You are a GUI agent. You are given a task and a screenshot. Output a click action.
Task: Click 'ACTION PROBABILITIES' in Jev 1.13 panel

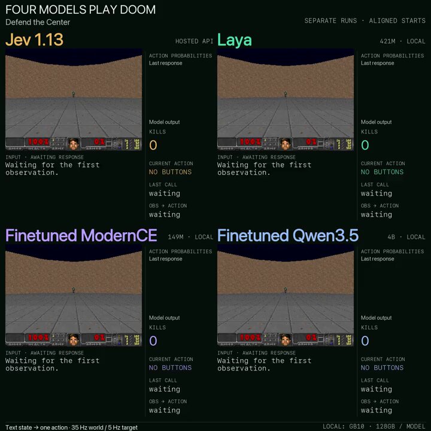[x=181, y=56]
